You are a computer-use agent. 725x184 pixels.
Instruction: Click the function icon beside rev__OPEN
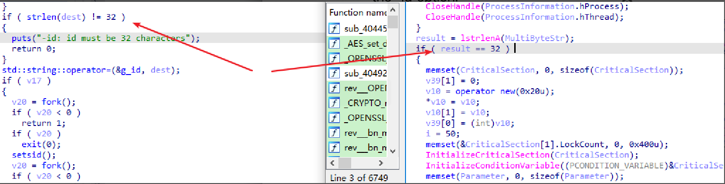(x=334, y=88)
